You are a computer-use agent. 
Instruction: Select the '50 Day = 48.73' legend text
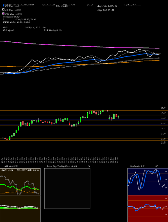point(13,10)
